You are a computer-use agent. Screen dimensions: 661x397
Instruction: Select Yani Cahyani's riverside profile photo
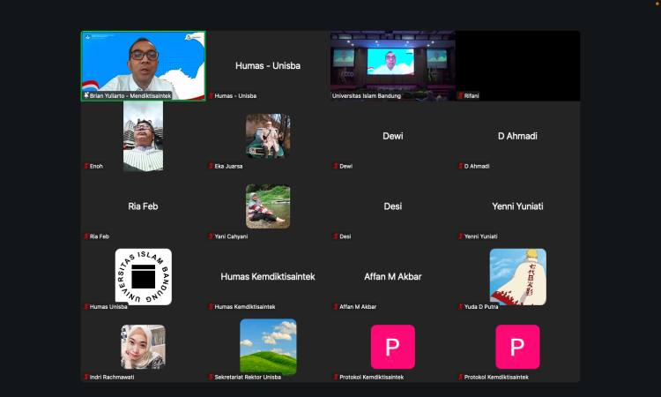pos(268,206)
